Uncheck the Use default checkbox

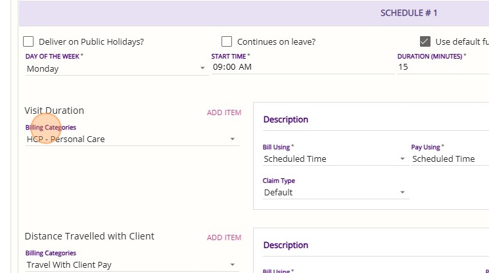coord(425,41)
